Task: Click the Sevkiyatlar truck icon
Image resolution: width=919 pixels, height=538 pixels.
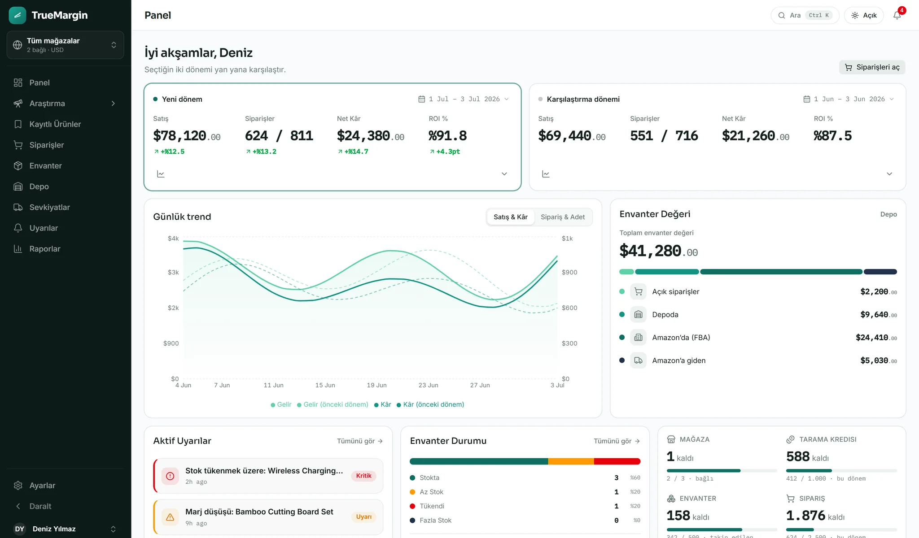Action: tap(18, 207)
